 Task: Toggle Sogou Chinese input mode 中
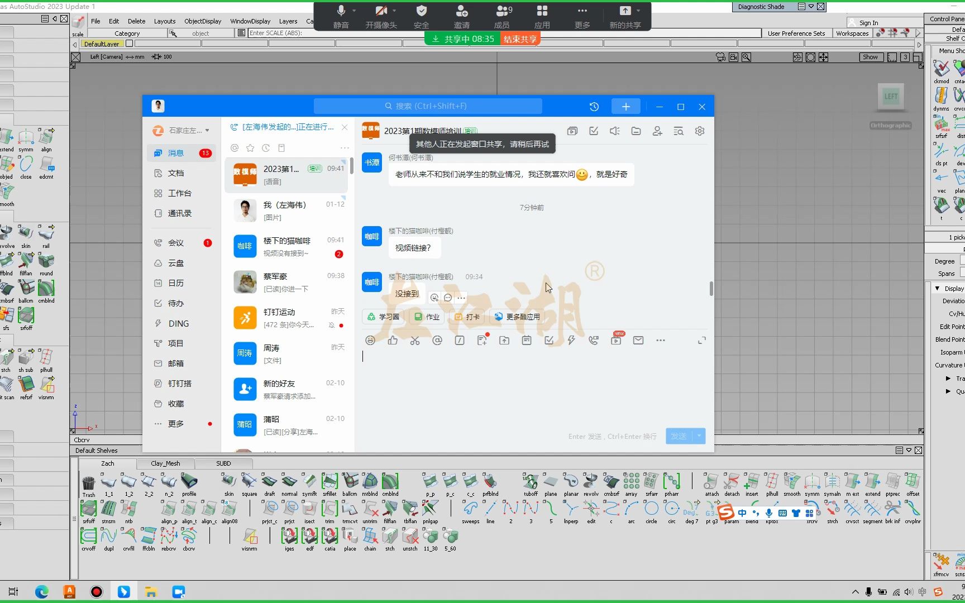point(742,513)
